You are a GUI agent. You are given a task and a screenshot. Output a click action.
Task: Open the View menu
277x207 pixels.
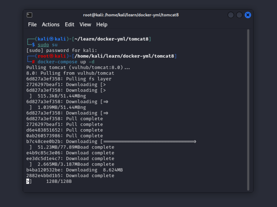click(85, 24)
